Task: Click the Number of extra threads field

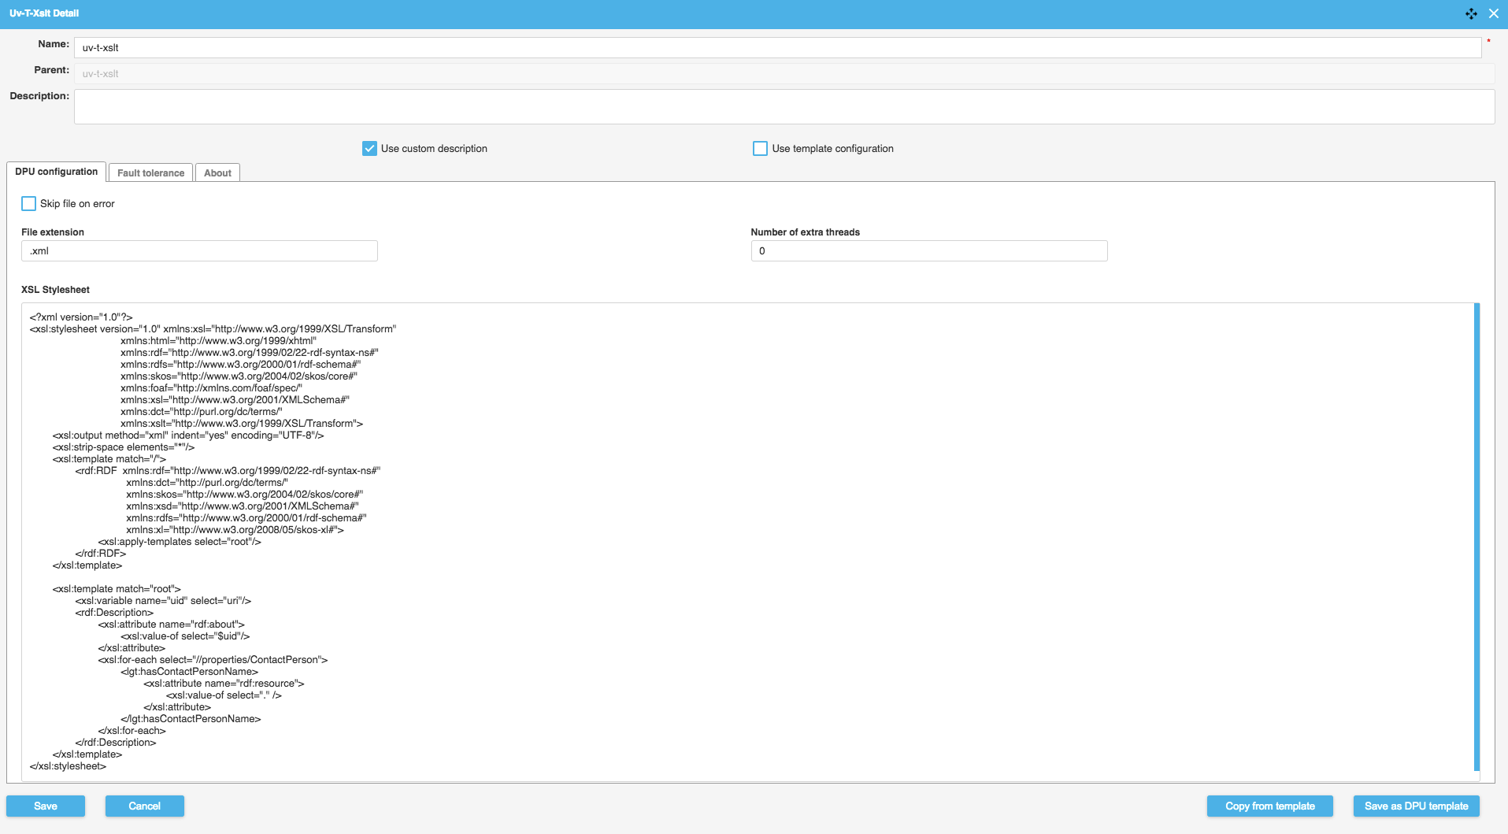Action: [928, 251]
